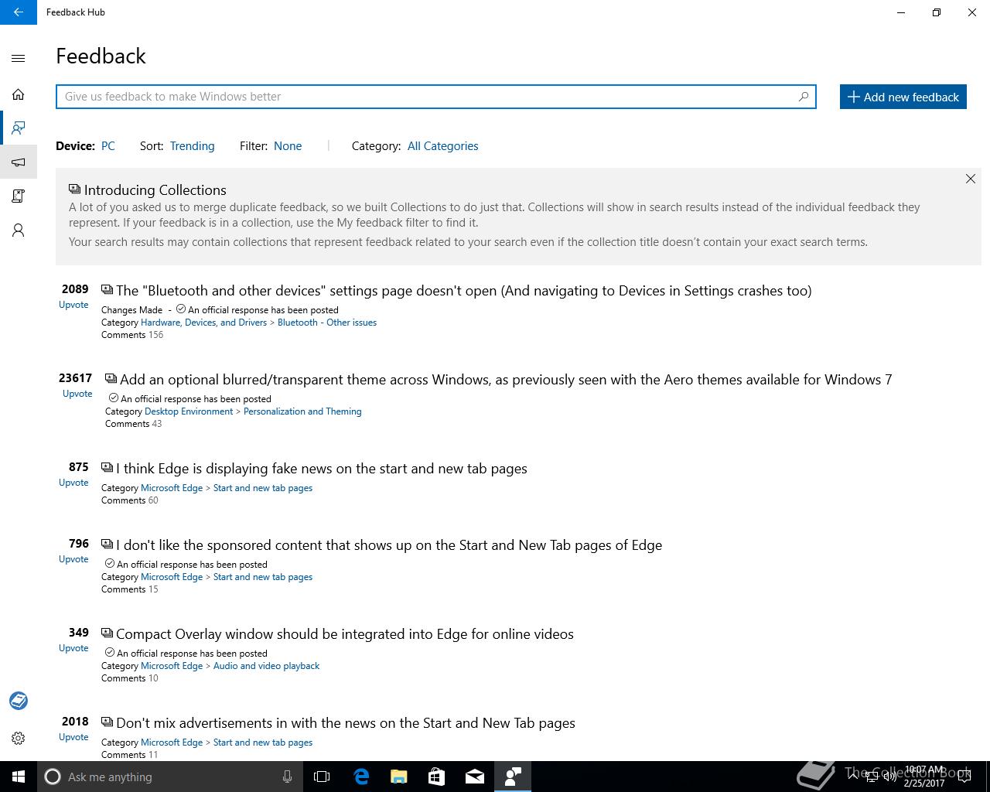Screen dimensions: 990x792
Task: Open Start and new tab pages link under sponsored content
Action: [x=263, y=577]
